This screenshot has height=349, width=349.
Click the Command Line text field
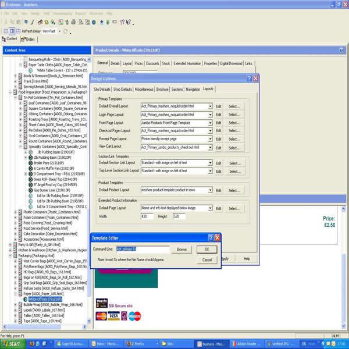[x=143, y=250]
